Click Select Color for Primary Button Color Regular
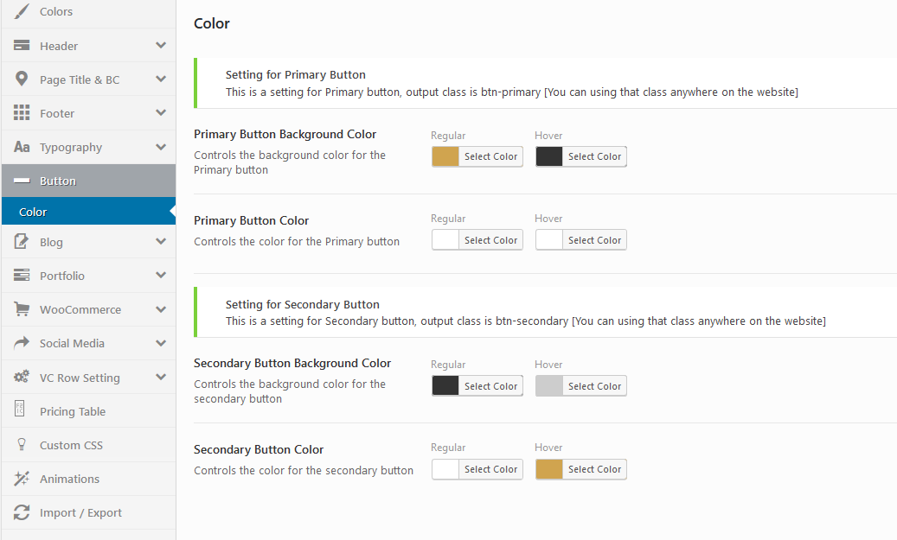This screenshot has height=540, width=897. [490, 240]
